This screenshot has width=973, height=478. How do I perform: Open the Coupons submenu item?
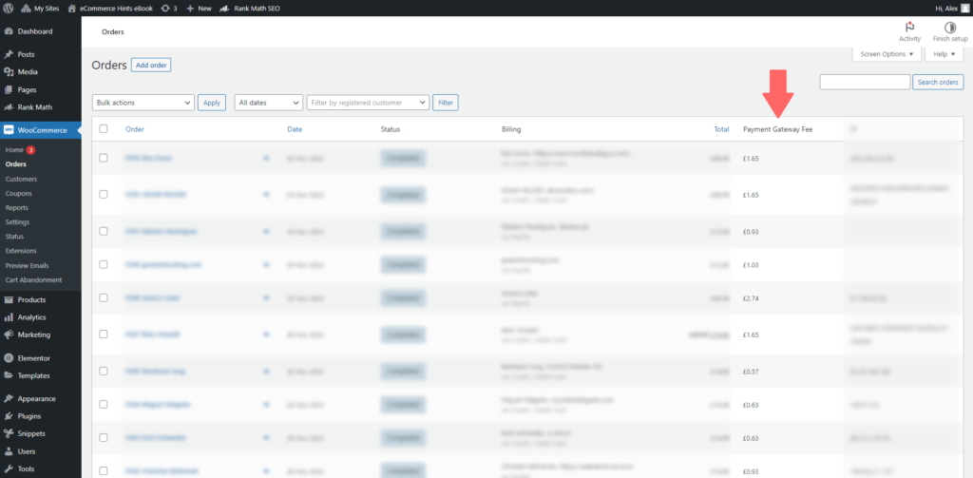[x=19, y=193]
